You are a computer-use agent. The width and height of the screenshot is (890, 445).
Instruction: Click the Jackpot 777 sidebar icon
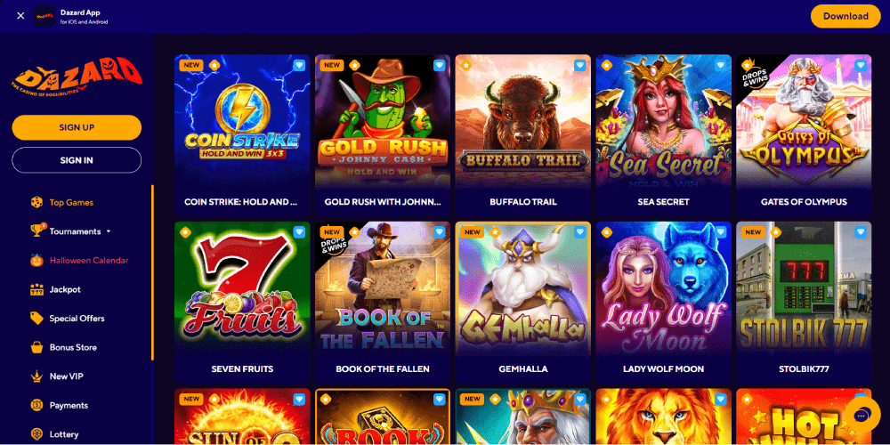36,289
